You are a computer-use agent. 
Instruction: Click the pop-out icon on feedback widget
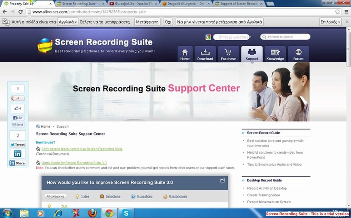(x=223, y=180)
